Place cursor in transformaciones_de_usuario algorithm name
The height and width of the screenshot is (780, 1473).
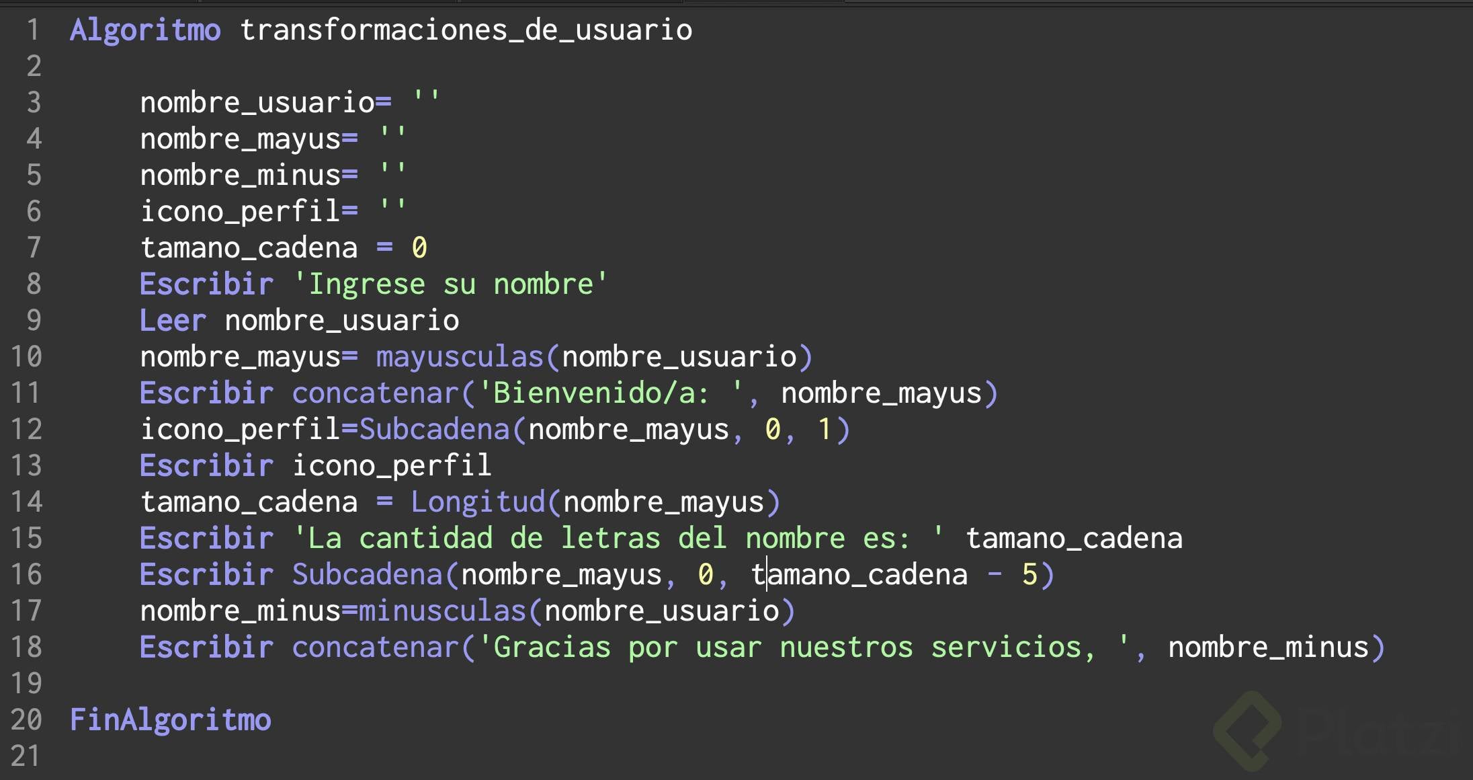click(x=466, y=30)
